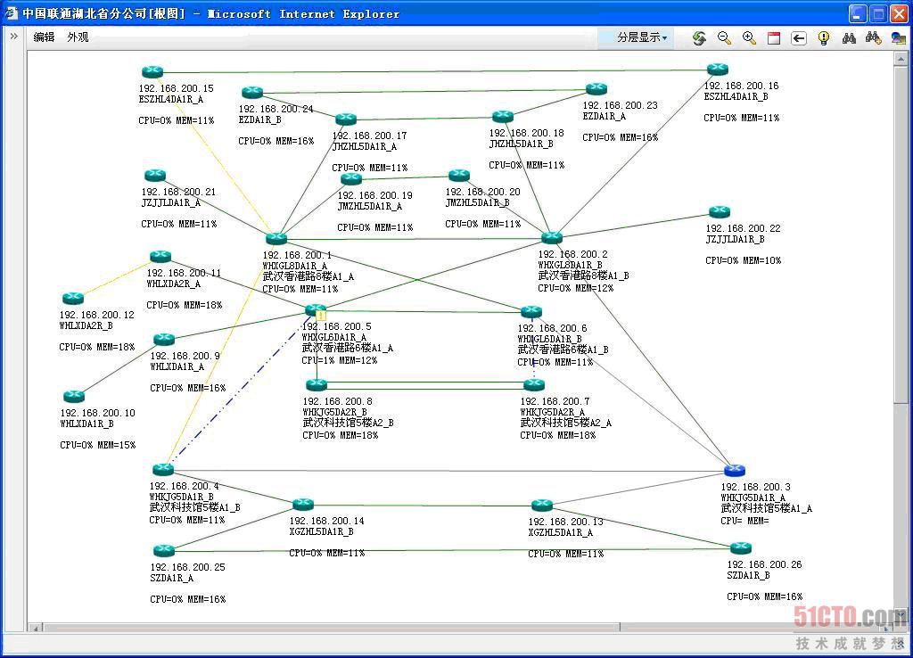This screenshot has width=913, height=658.
Task: Select router icon for 192.168.200.21 JZJJLDA1R_A
Action: click(155, 176)
